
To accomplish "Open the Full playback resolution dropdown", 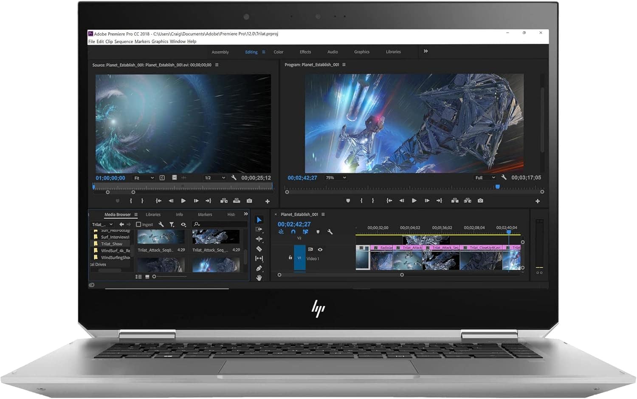I will point(485,178).
